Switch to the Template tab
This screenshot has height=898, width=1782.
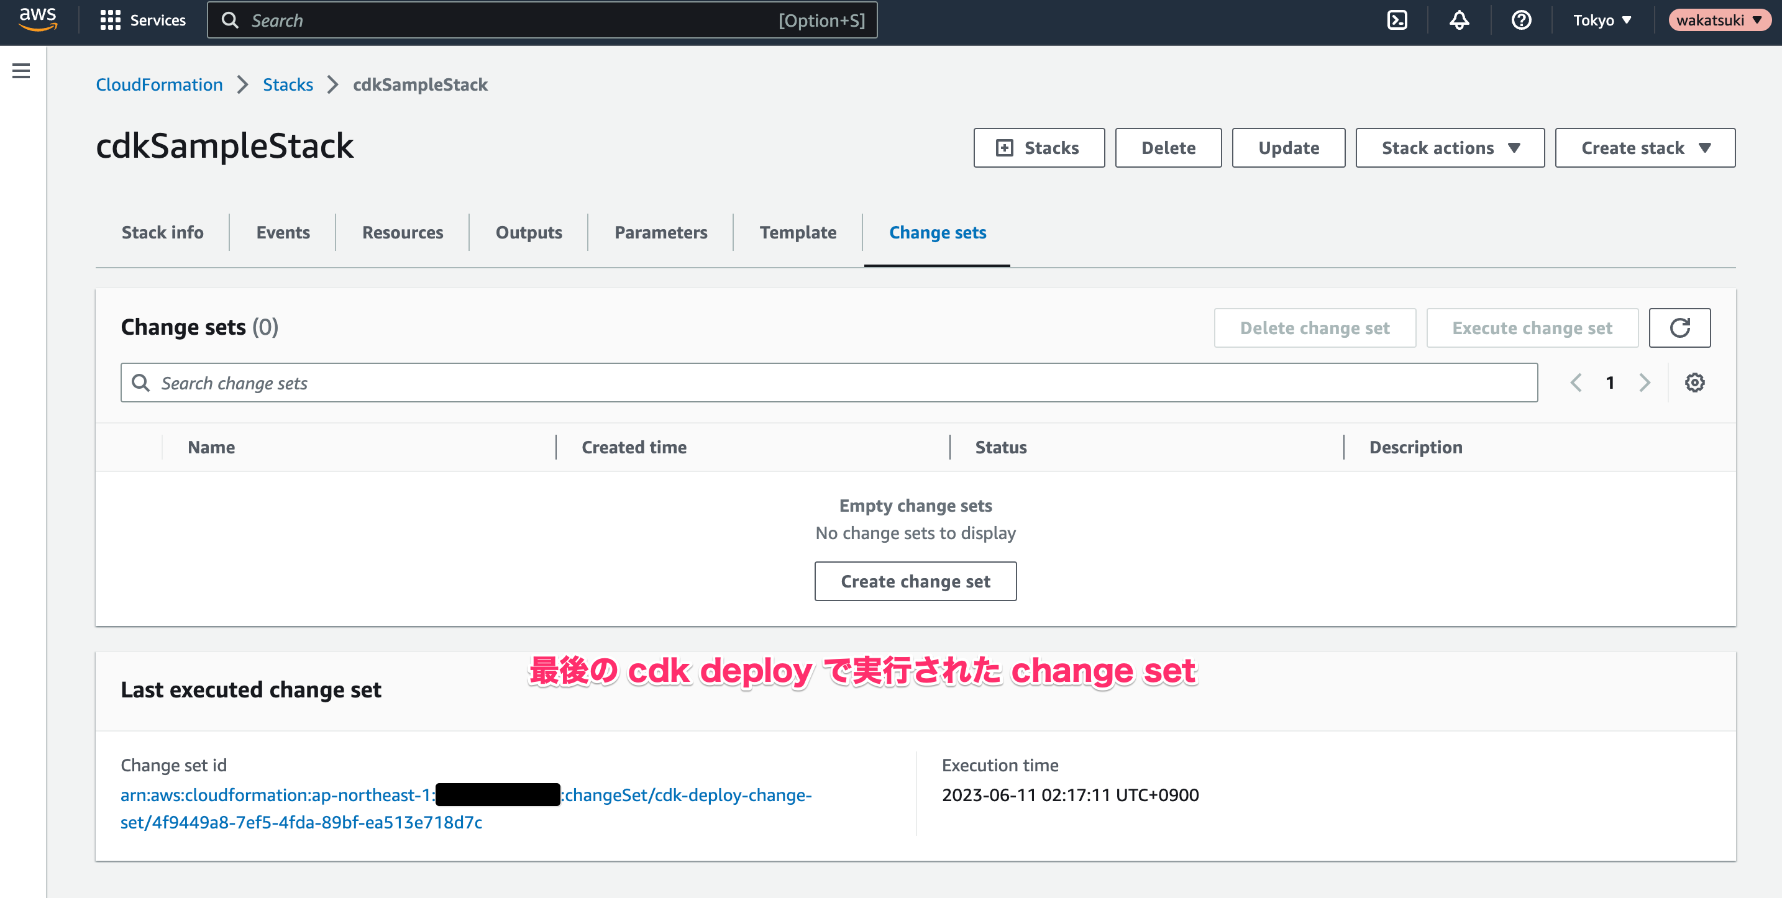coord(797,232)
